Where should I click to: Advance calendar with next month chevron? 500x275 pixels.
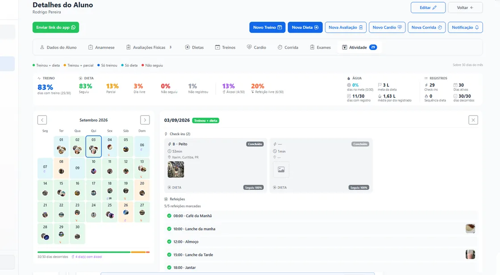coord(145,120)
